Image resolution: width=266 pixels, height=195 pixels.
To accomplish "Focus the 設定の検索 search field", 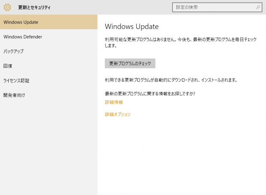I will [217, 7].
